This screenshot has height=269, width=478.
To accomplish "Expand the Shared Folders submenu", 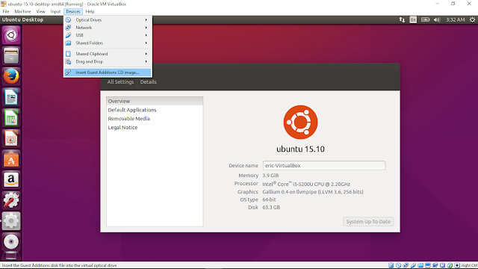I will [x=108, y=43].
